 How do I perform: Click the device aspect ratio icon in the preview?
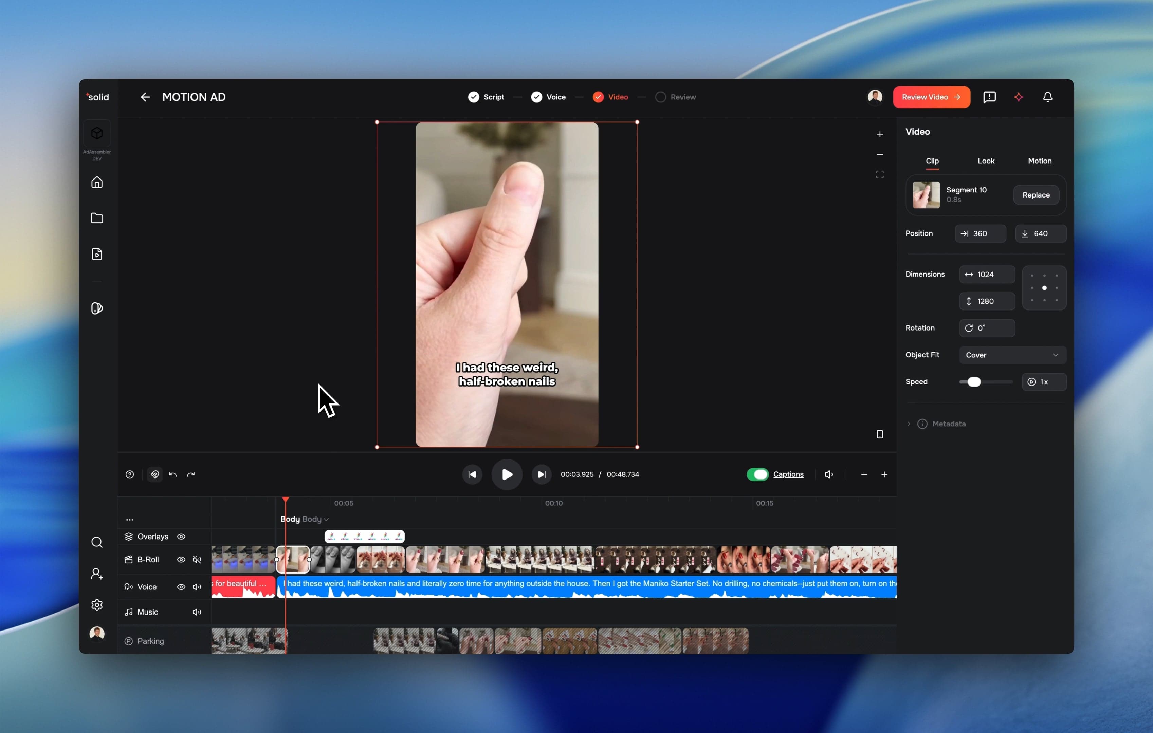tap(880, 434)
